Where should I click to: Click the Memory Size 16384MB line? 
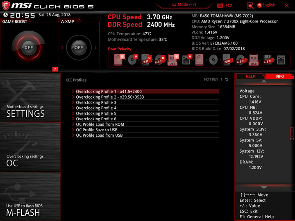213,27
